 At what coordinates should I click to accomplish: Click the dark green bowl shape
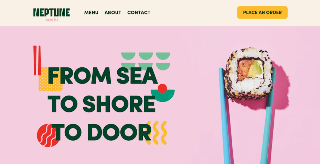click(x=163, y=96)
